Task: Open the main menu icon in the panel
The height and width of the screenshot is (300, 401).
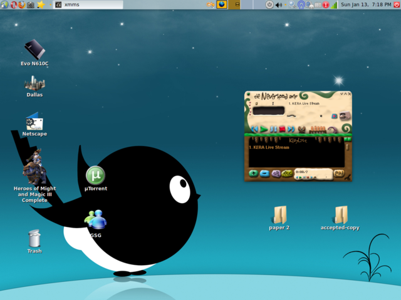Action: point(4,4)
